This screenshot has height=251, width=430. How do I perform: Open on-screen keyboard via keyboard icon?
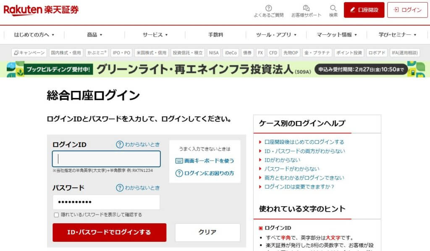[x=179, y=160]
